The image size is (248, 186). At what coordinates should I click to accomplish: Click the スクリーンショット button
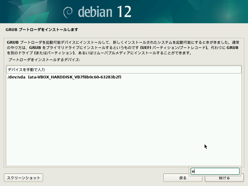24,178
